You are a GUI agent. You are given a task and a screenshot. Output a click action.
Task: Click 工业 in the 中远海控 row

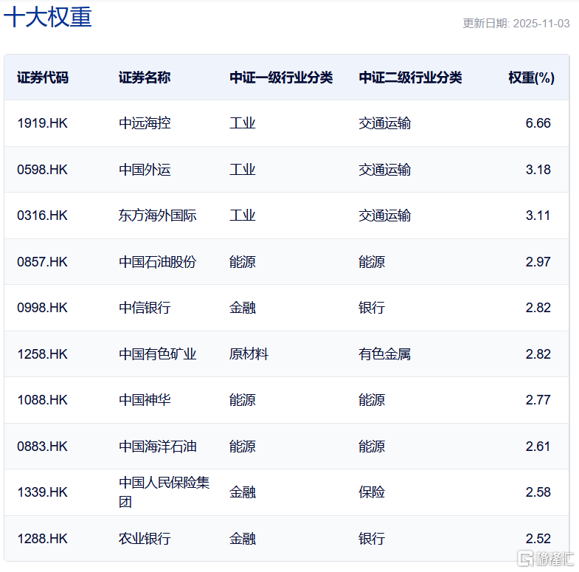243,123
